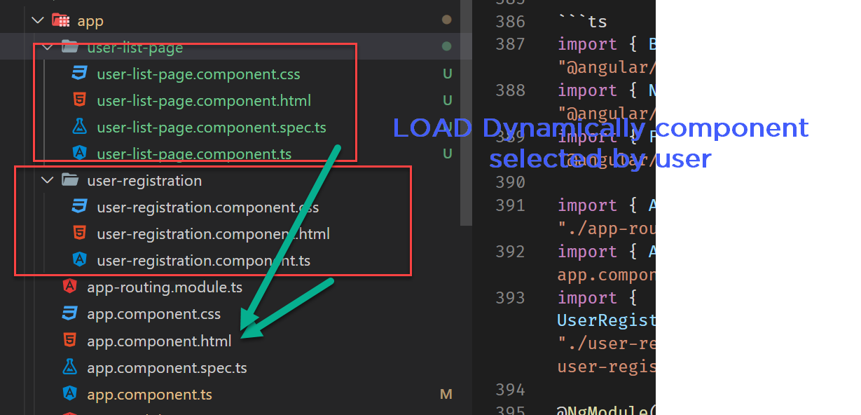Screen dimensions: 861x415
Task: Click the import keyword on line 393
Action: click(587, 298)
